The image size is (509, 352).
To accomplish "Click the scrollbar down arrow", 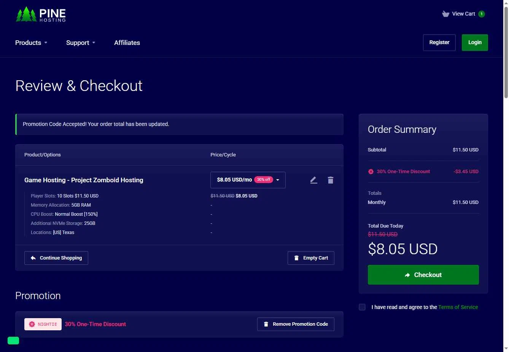I will pyautogui.click(x=506, y=349).
